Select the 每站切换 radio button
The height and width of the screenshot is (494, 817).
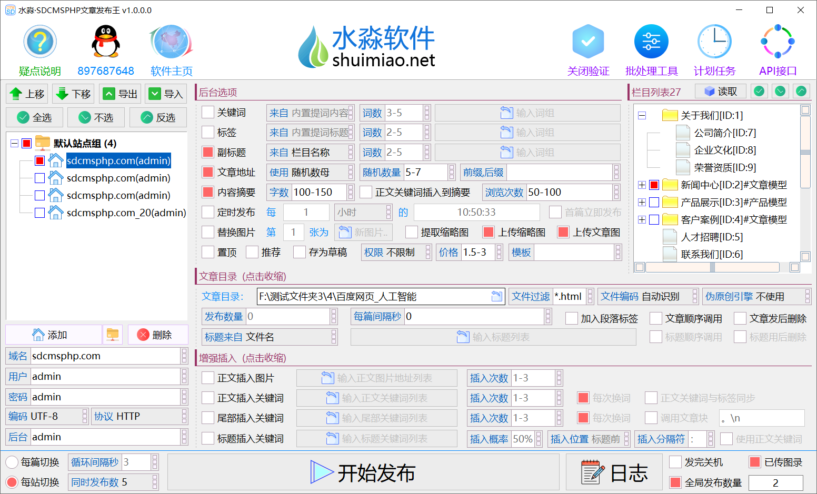pyautogui.click(x=12, y=482)
